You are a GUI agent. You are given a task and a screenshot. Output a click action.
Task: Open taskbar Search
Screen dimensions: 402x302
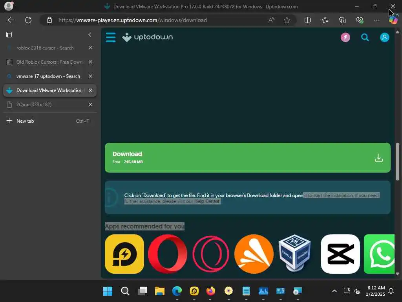click(x=125, y=291)
